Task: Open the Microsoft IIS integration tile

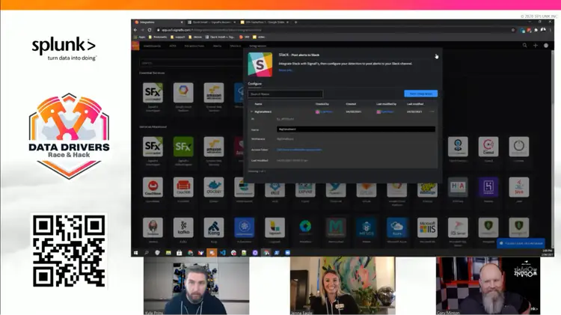Action: pos(426,227)
